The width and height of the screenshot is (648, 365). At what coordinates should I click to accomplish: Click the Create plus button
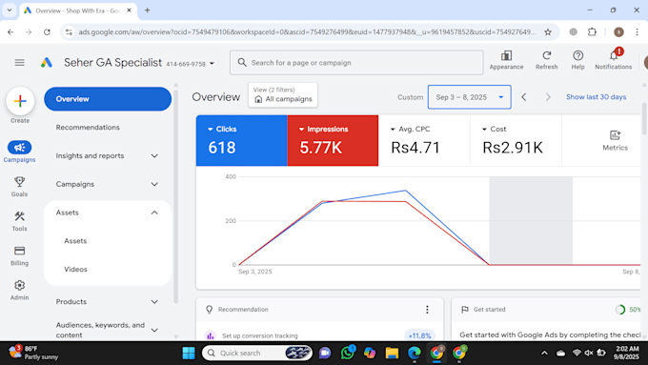click(20, 101)
